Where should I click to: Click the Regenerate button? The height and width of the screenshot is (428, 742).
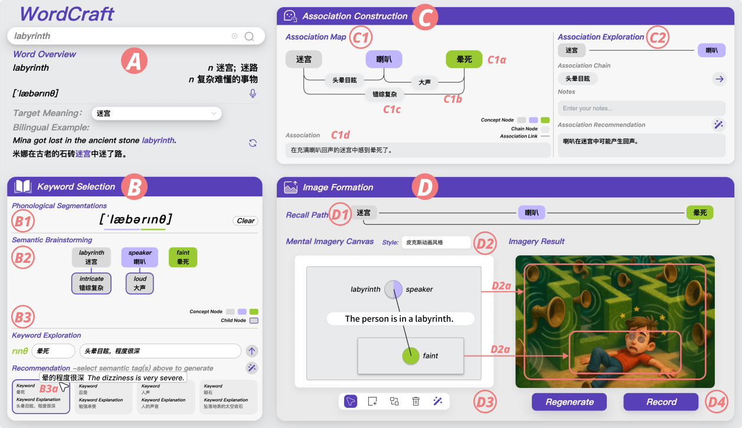coord(569,402)
